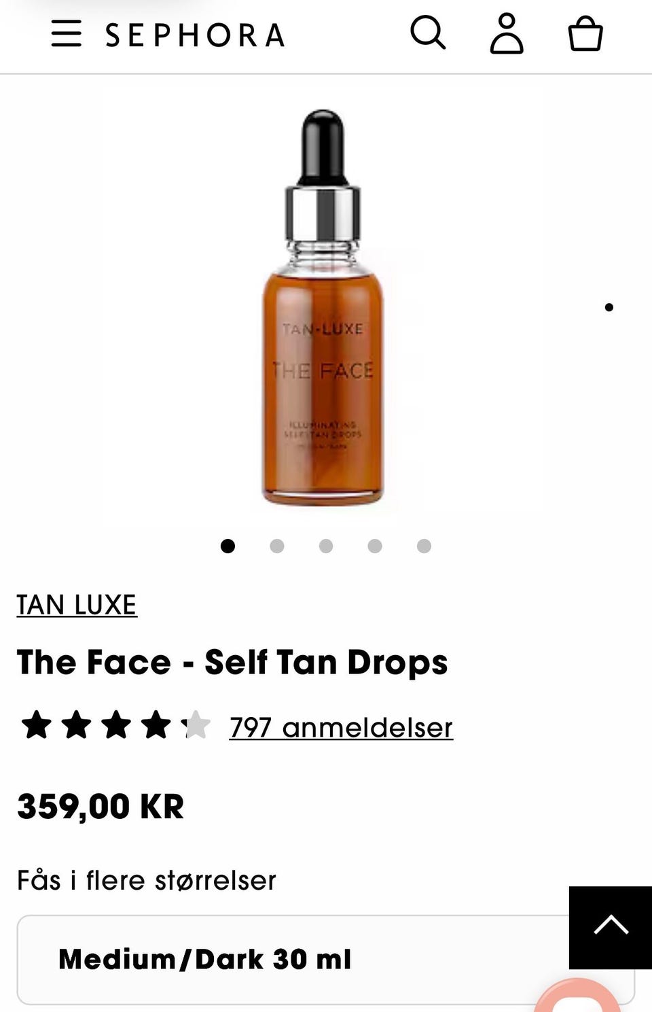Image resolution: width=652 pixels, height=1012 pixels.
Task: Tap the scroll-to-top arrow button
Action: point(611,927)
